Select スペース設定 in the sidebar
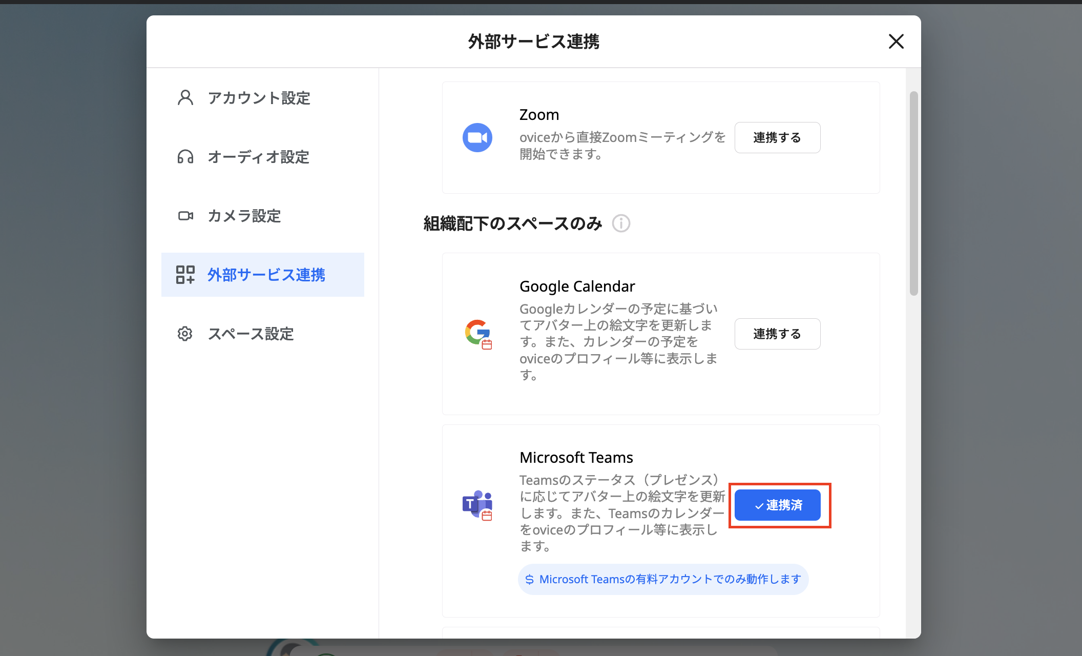 251,334
